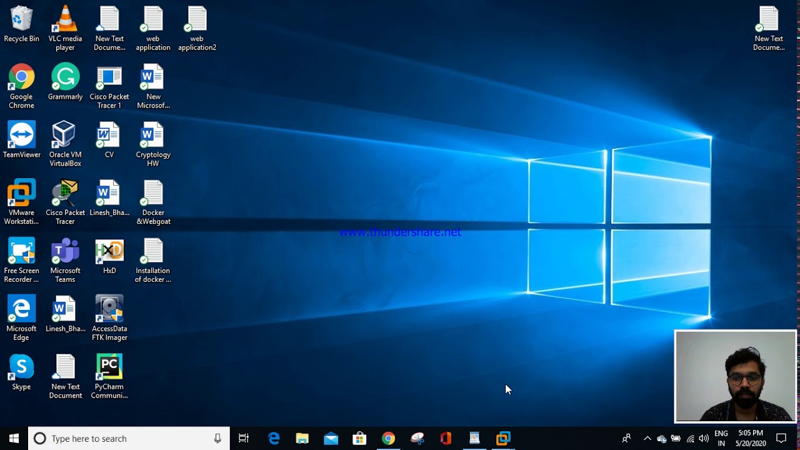Switch to Chrome in the taskbar
The width and height of the screenshot is (800, 450).
click(388, 439)
